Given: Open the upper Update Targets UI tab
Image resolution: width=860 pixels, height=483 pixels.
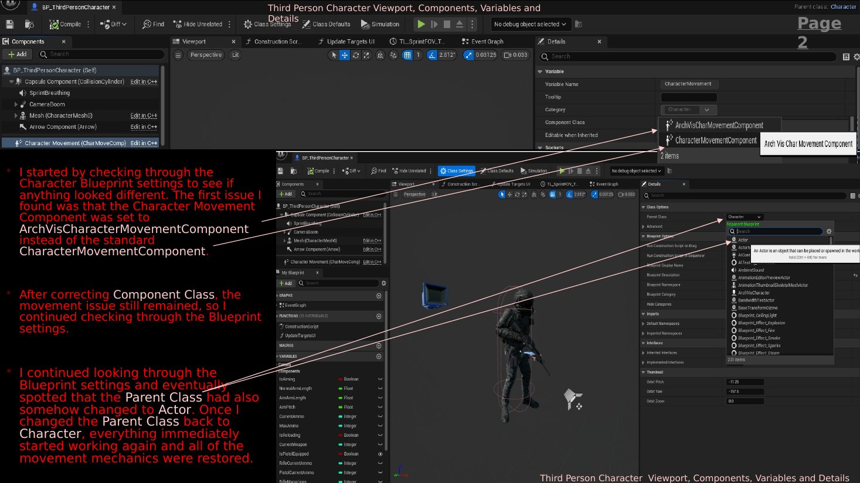Looking at the screenshot, I should pyautogui.click(x=346, y=42).
